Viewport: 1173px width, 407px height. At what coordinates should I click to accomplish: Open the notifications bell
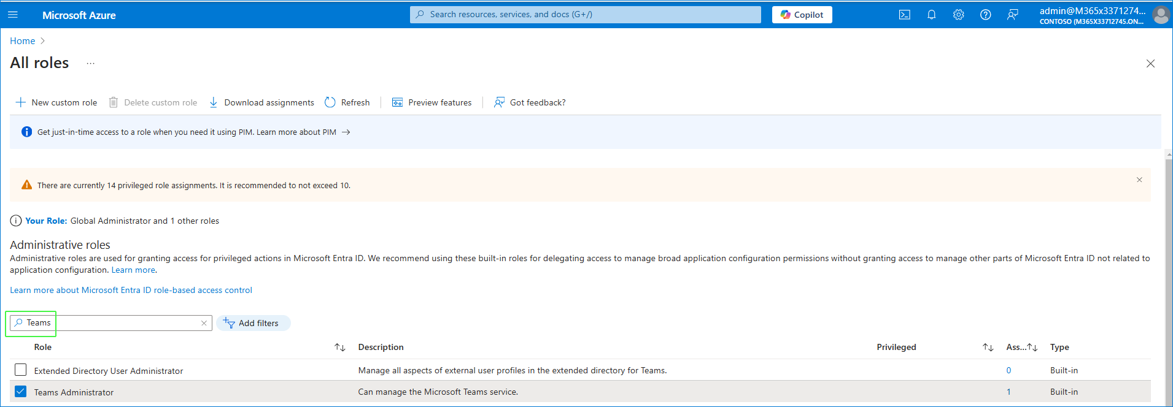pyautogui.click(x=931, y=15)
